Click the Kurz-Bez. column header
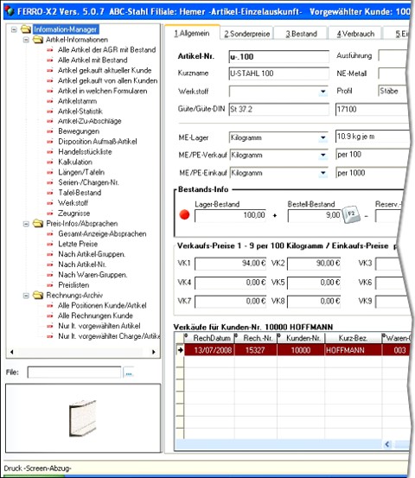This screenshot has height=478, width=415. point(353,338)
